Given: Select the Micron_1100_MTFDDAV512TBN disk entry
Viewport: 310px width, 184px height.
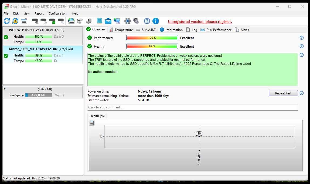Looking at the screenshot, I should tap(43, 55).
